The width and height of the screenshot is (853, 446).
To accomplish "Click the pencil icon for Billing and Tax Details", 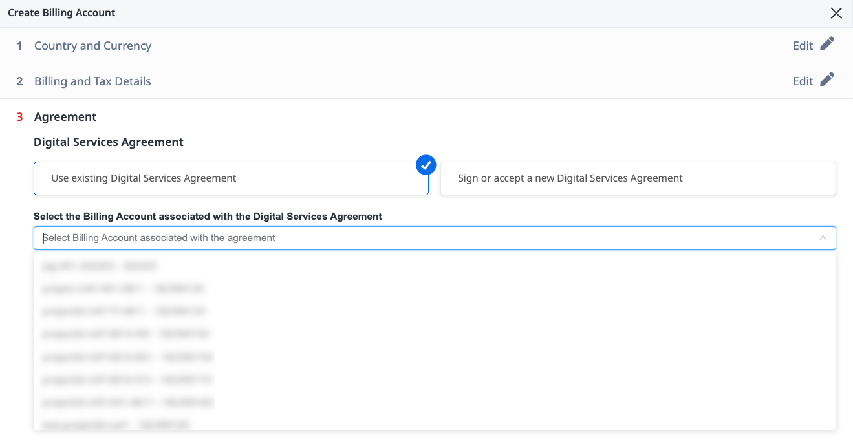I will tap(827, 80).
